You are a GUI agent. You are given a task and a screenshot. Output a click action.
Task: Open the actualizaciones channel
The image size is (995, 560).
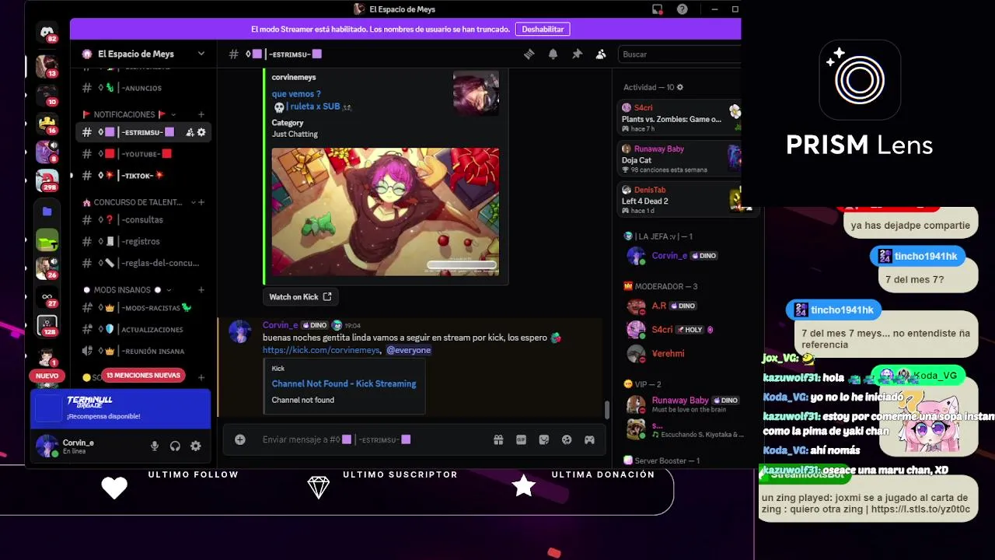click(143, 329)
